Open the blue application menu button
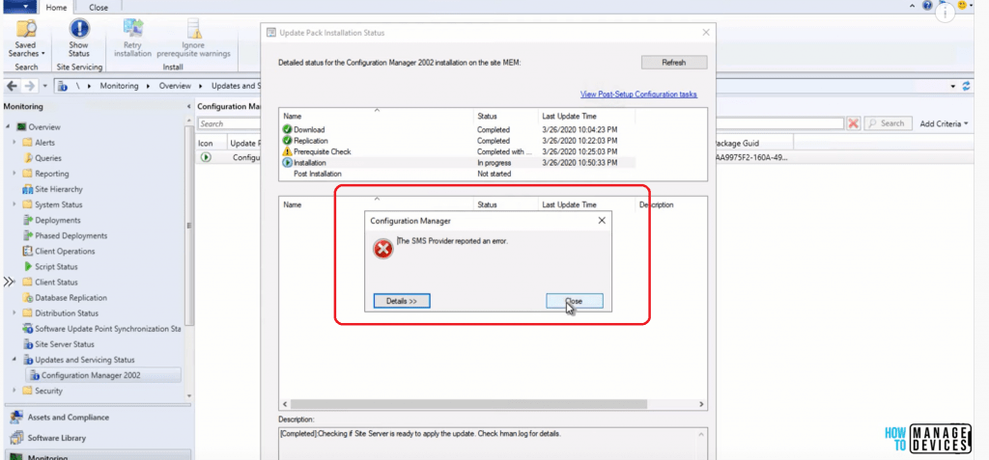 point(19,7)
